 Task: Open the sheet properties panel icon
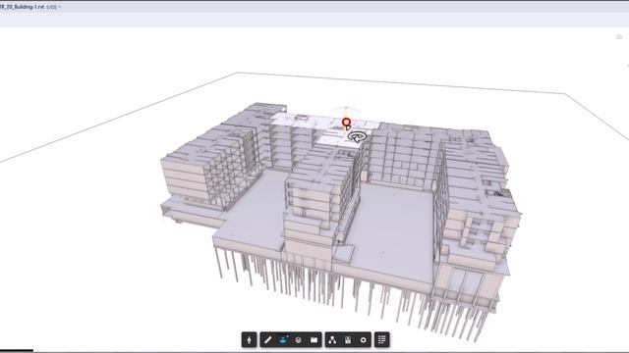(348, 340)
